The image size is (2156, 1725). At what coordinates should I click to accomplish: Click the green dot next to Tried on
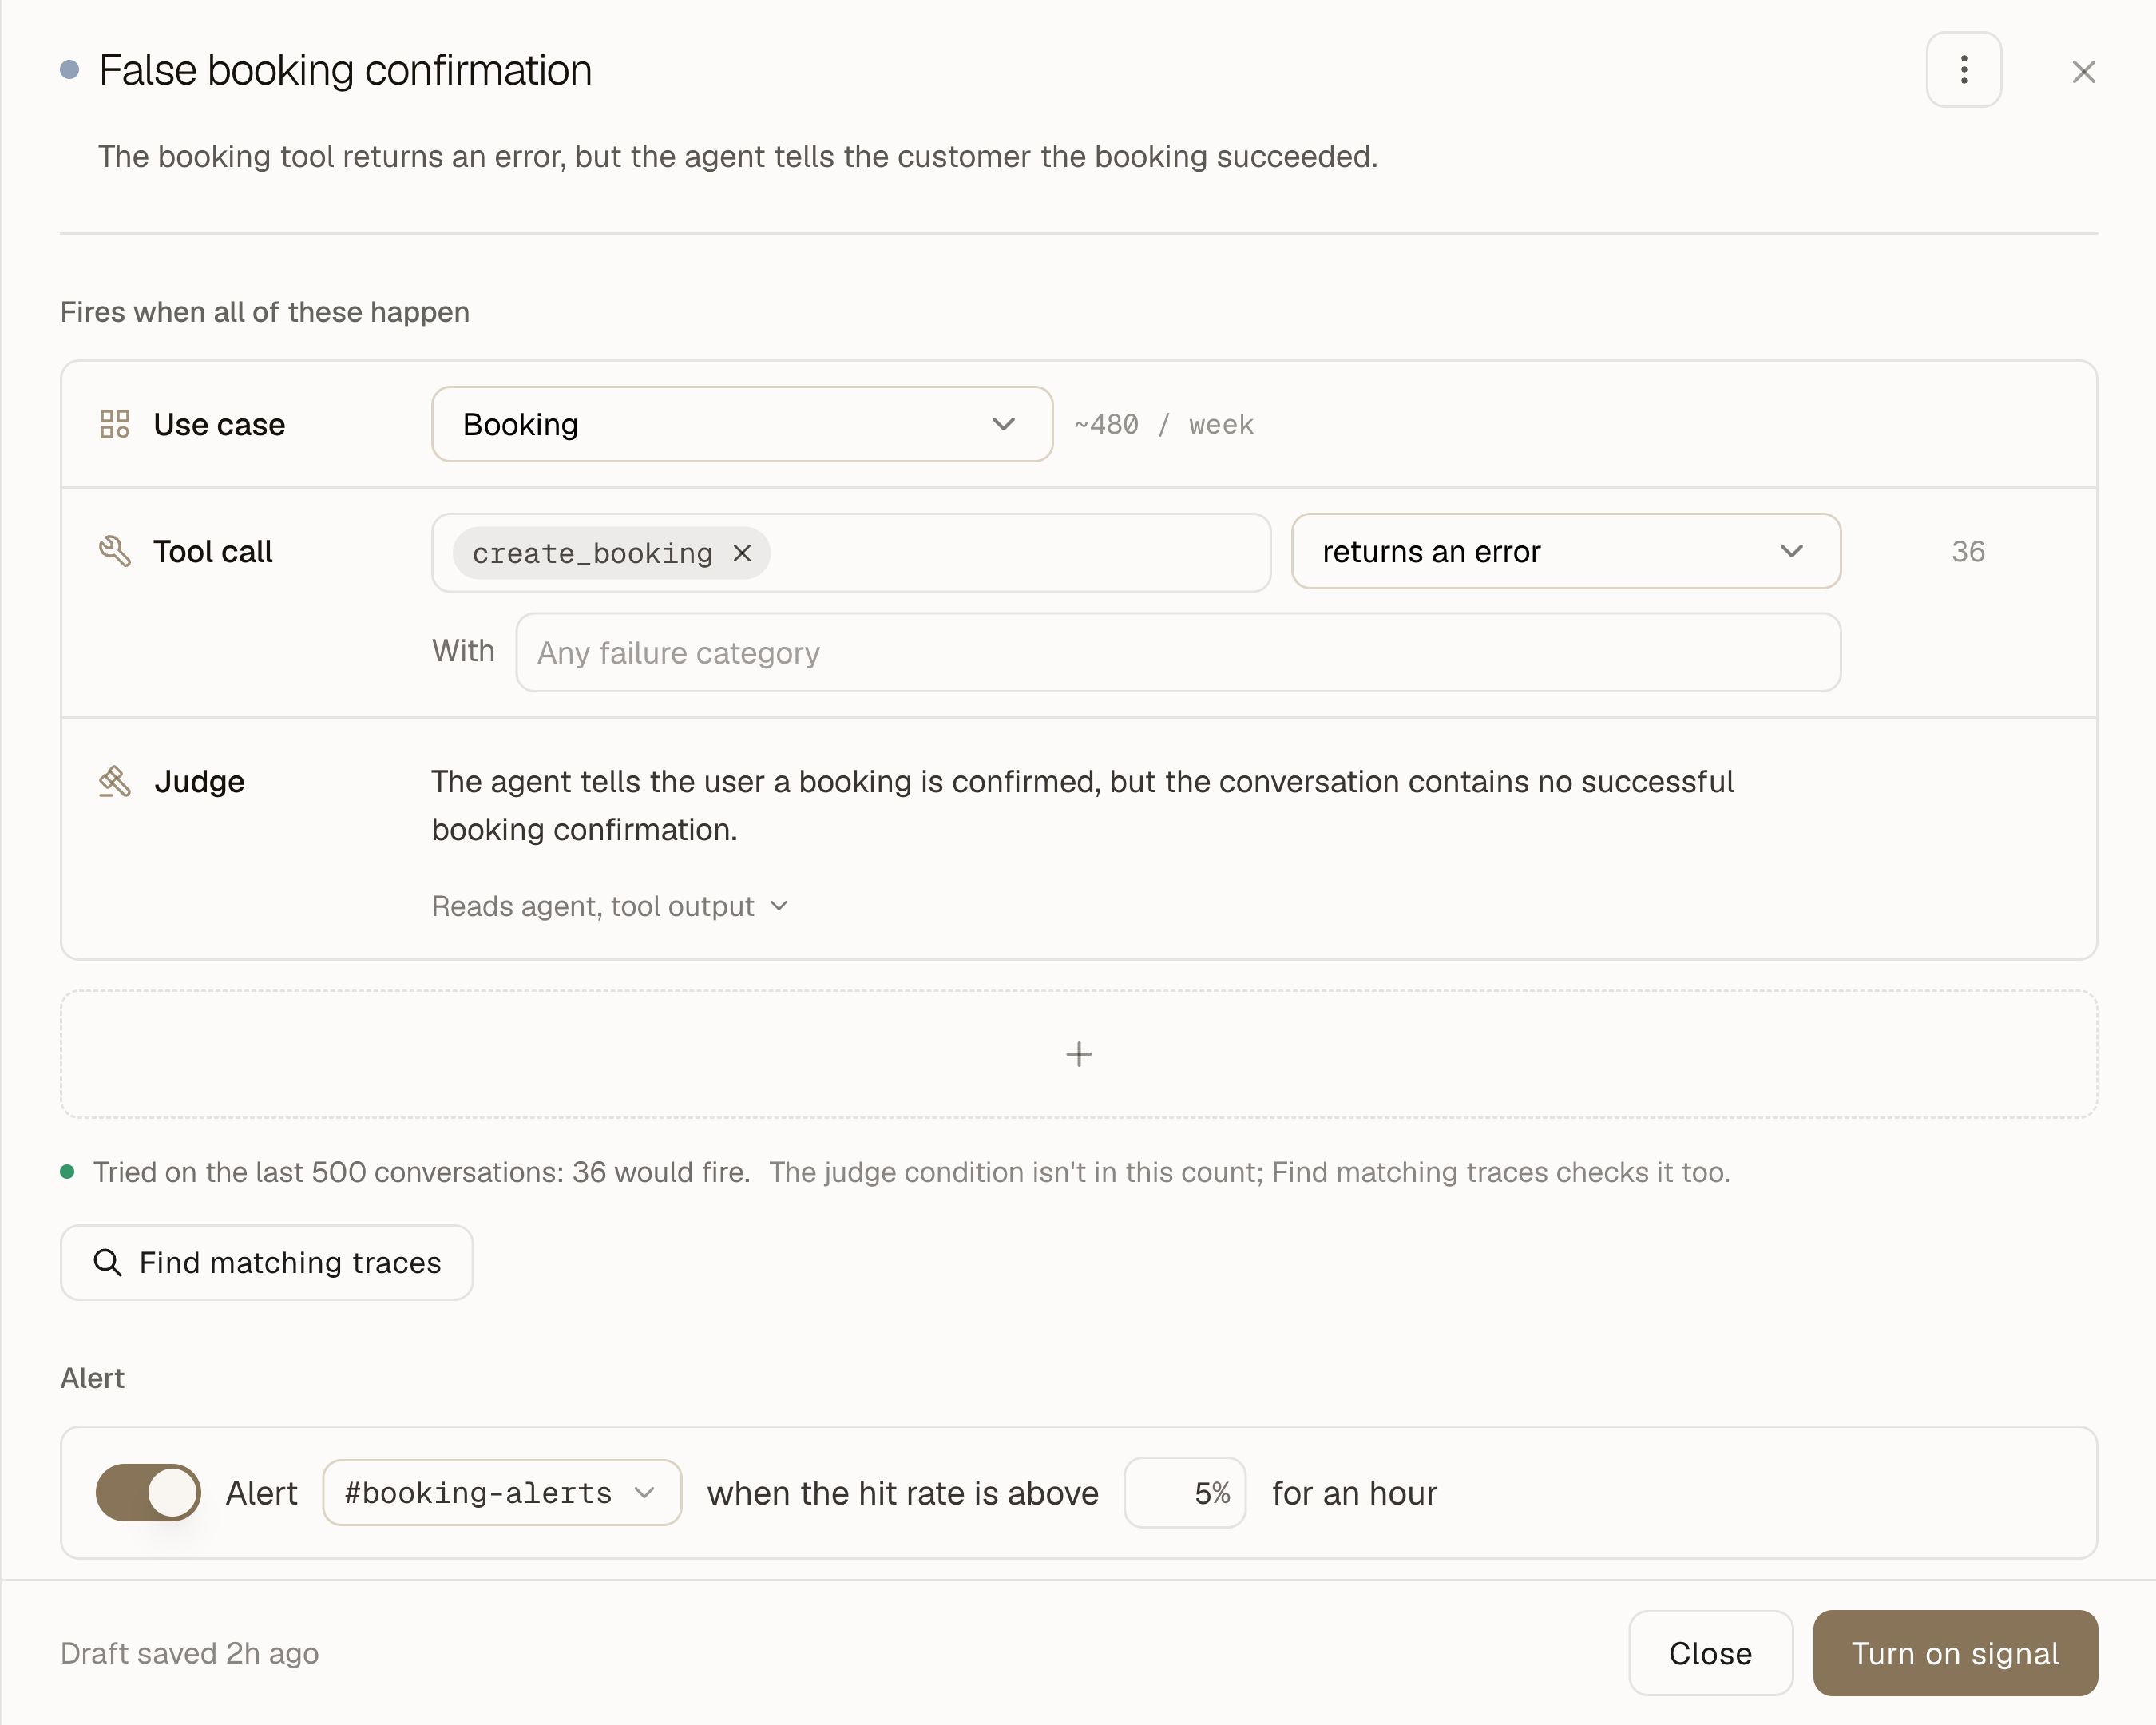coord(67,1172)
